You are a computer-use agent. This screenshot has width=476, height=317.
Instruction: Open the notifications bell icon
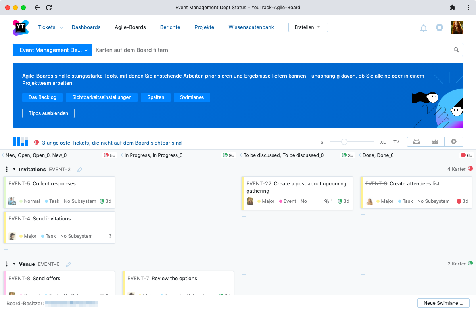click(x=424, y=28)
